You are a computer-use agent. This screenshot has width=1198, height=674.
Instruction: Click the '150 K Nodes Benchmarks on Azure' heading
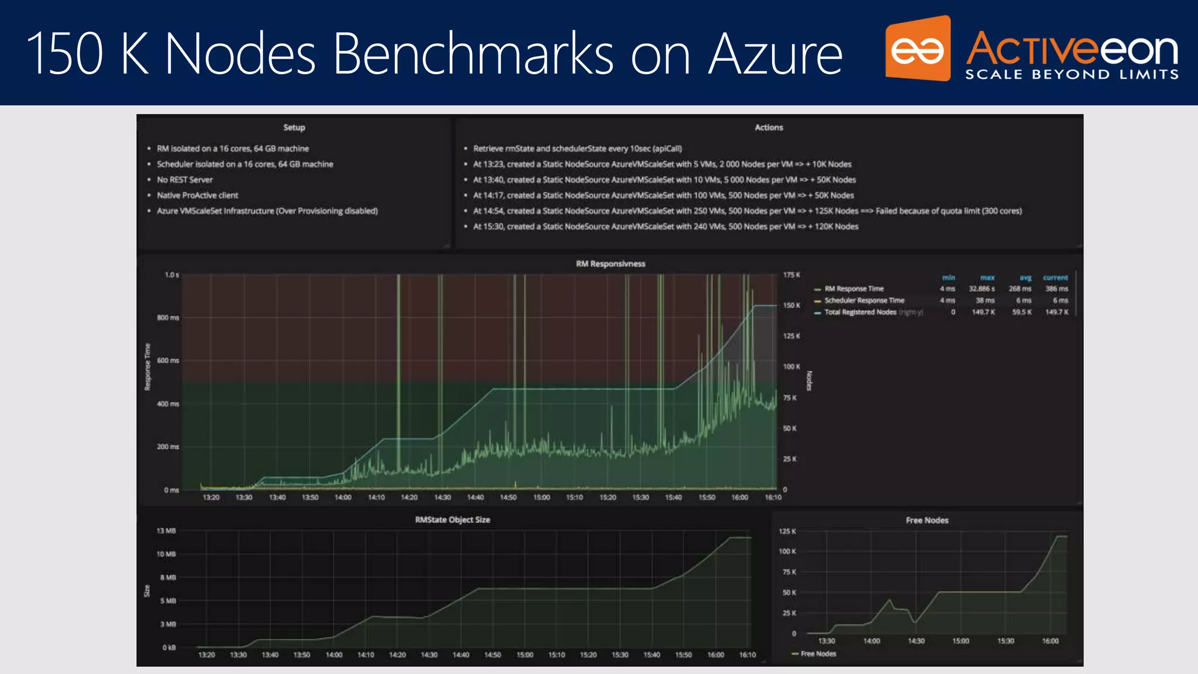click(x=435, y=53)
